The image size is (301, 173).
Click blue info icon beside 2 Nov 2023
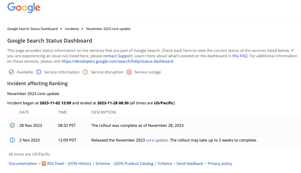tap(12, 140)
